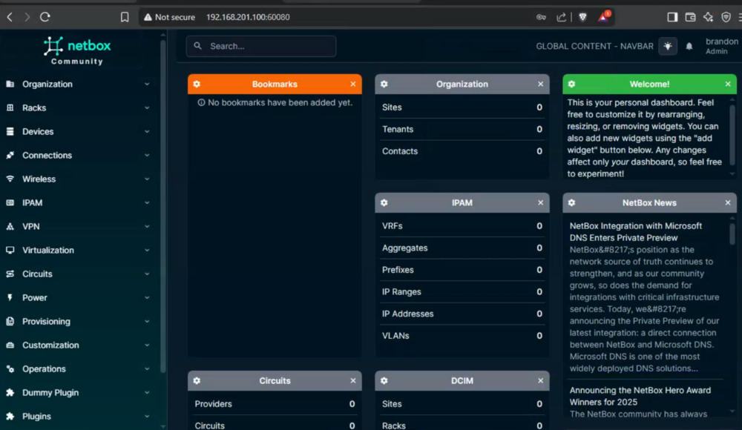
Task: Configure the Welcome widget via gear
Action: coord(571,85)
